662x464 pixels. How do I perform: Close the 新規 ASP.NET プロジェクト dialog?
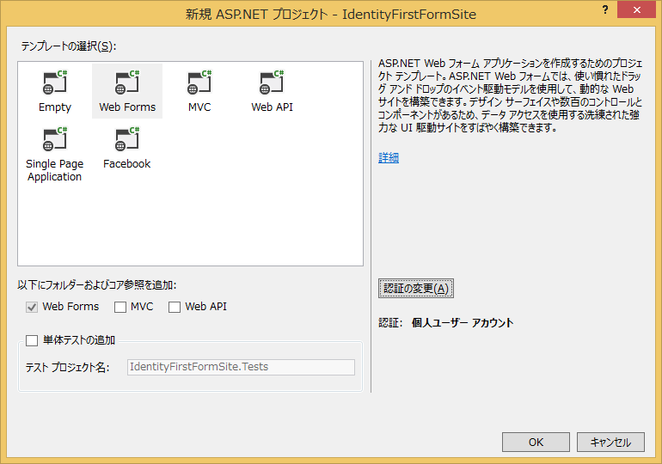coord(637,9)
